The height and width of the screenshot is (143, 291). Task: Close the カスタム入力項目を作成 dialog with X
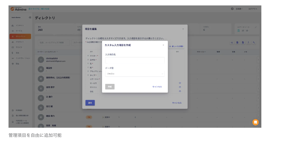pyautogui.click(x=163, y=45)
